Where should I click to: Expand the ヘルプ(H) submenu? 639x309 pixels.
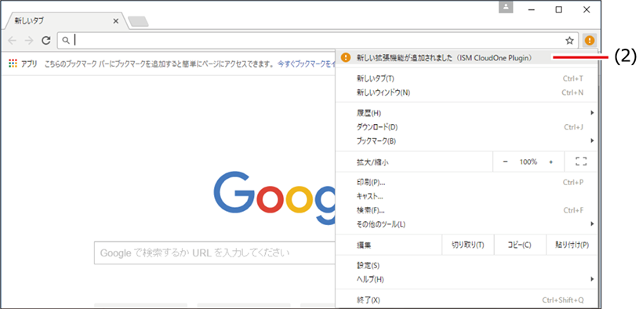(x=467, y=280)
